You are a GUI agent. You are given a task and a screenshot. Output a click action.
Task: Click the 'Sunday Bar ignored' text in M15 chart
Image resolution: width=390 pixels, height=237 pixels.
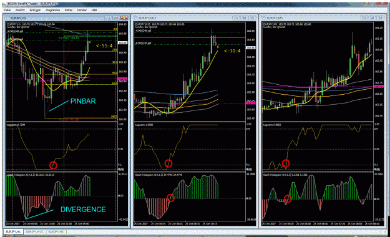point(146,27)
